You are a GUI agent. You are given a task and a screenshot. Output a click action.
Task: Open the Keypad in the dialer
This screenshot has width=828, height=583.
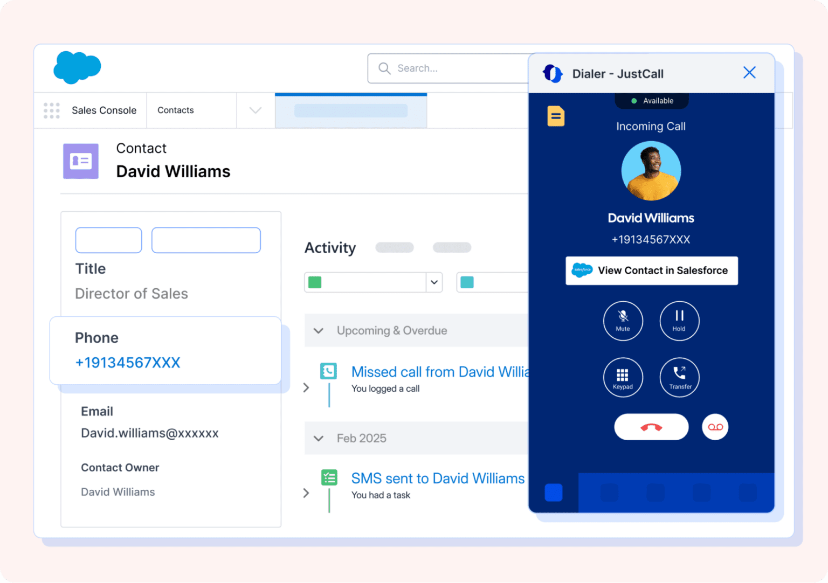tap(623, 377)
